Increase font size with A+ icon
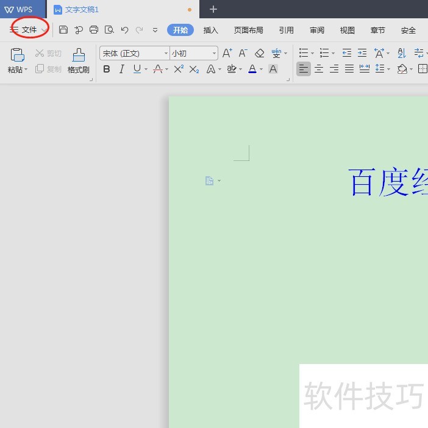Image resolution: width=428 pixels, height=428 pixels. coord(227,53)
